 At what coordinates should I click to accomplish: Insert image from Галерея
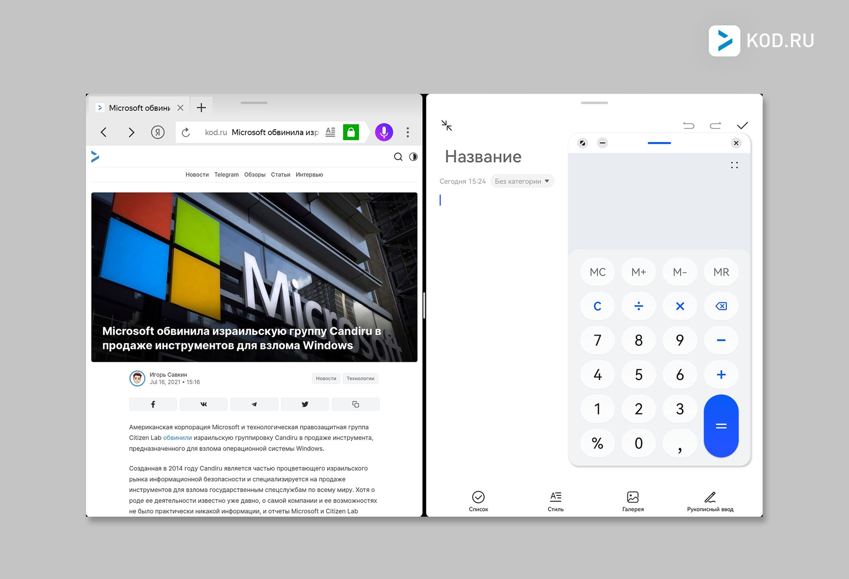(633, 501)
